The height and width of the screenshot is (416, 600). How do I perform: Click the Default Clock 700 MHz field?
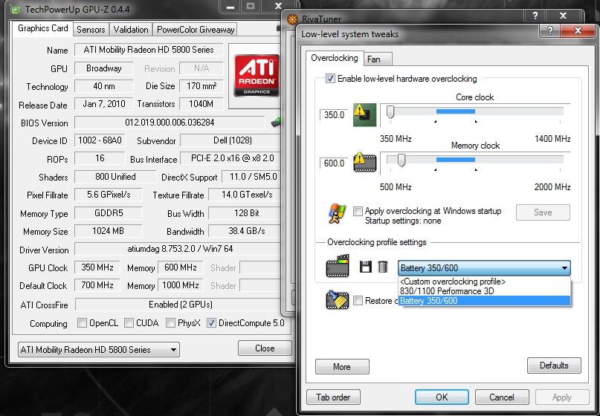pyautogui.click(x=97, y=285)
